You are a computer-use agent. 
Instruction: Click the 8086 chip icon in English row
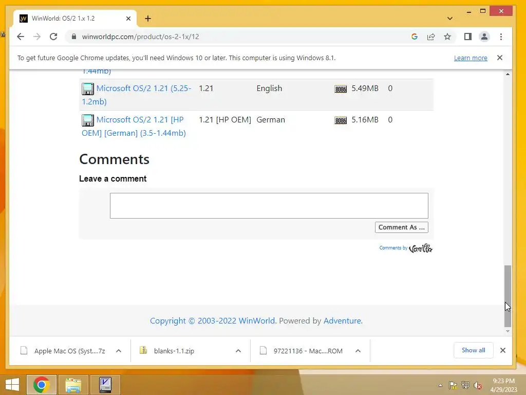[341, 89]
